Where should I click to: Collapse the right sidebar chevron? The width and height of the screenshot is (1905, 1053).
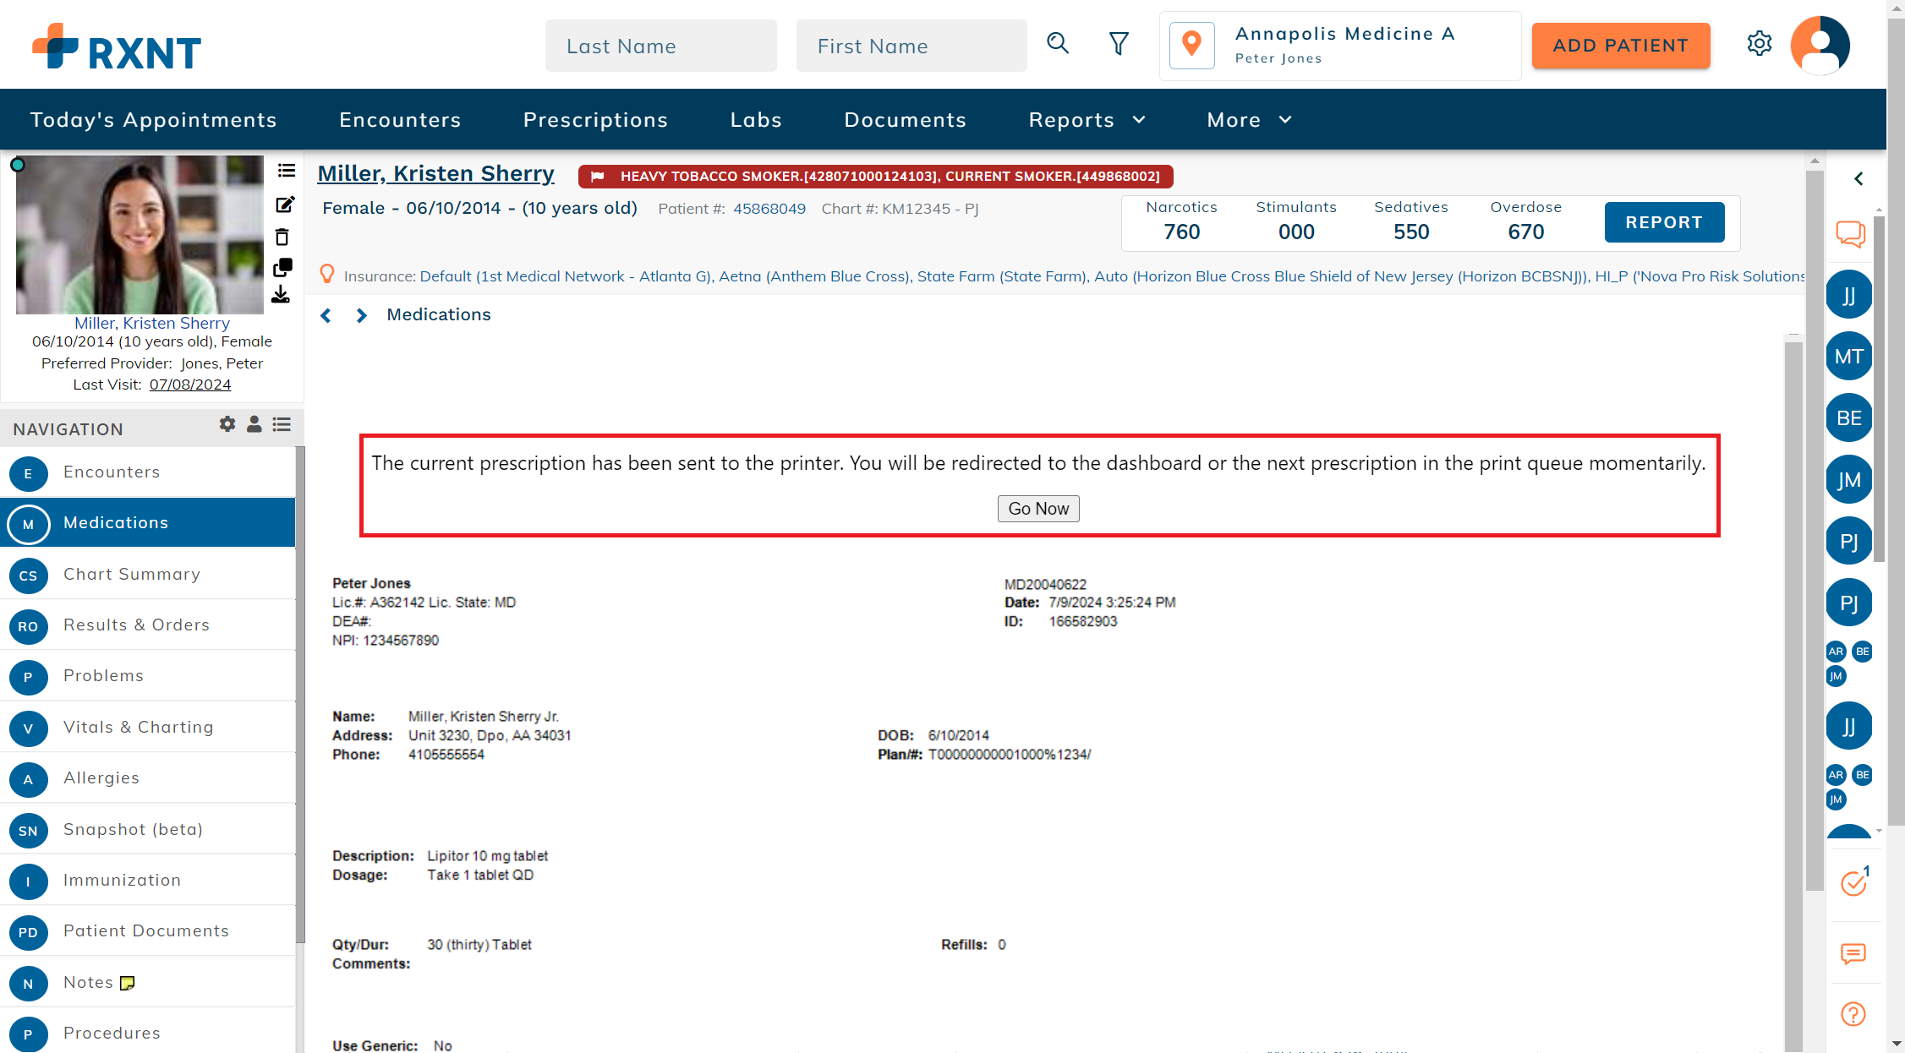pyautogui.click(x=1858, y=178)
